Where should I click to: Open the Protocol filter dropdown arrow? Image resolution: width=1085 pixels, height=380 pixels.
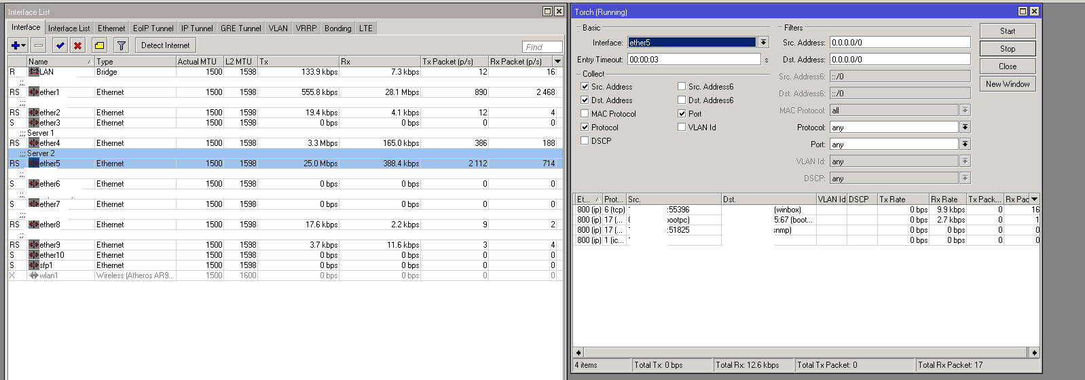965,128
